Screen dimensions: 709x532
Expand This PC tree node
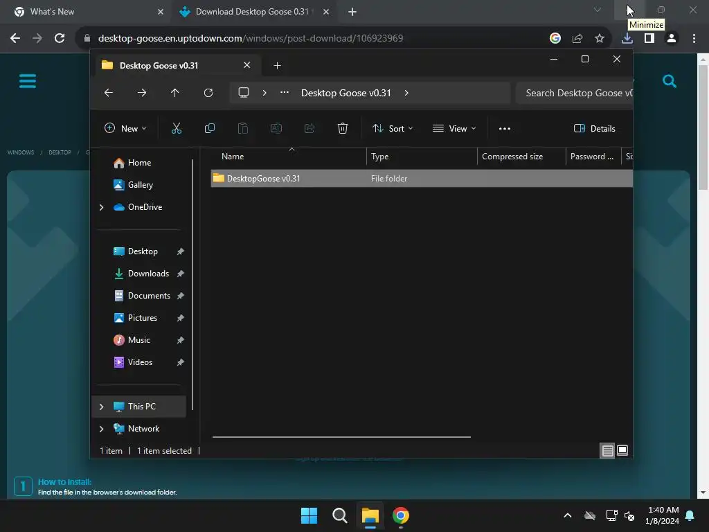tap(101, 407)
